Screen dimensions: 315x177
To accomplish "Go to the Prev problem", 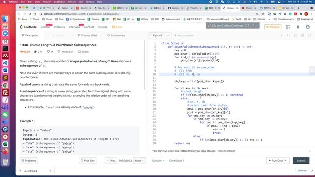I will coord(111,161).
